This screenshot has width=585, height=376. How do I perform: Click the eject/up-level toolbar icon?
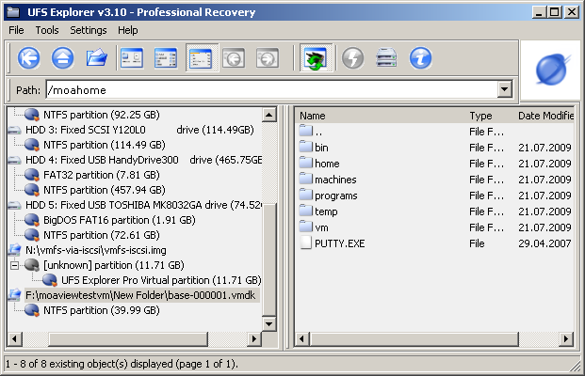[62, 58]
